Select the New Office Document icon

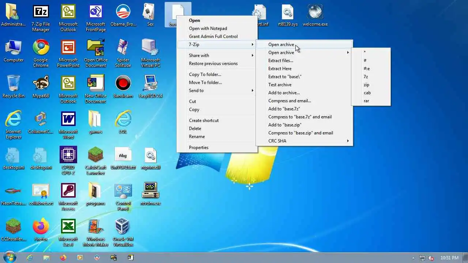tap(95, 90)
